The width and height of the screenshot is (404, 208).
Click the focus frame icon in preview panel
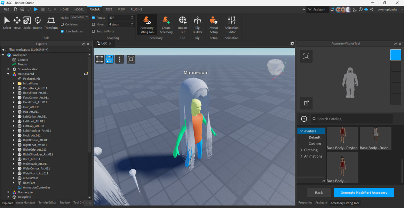tap(306, 56)
